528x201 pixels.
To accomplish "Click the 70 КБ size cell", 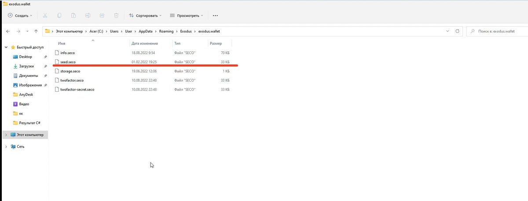I will pyautogui.click(x=225, y=53).
